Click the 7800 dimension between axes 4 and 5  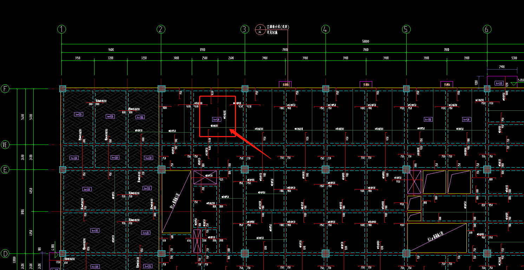click(366, 50)
